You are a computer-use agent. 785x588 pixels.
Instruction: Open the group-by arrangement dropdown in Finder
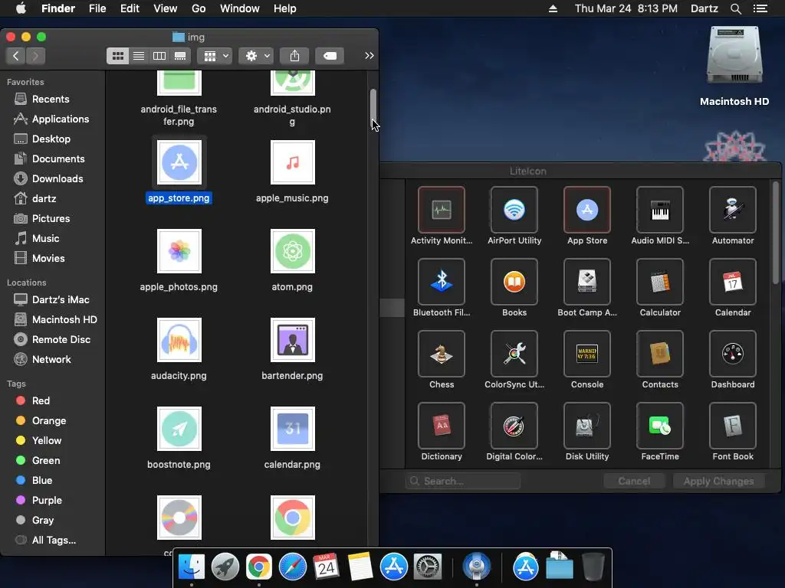pyautogui.click(x=215, y=56)
